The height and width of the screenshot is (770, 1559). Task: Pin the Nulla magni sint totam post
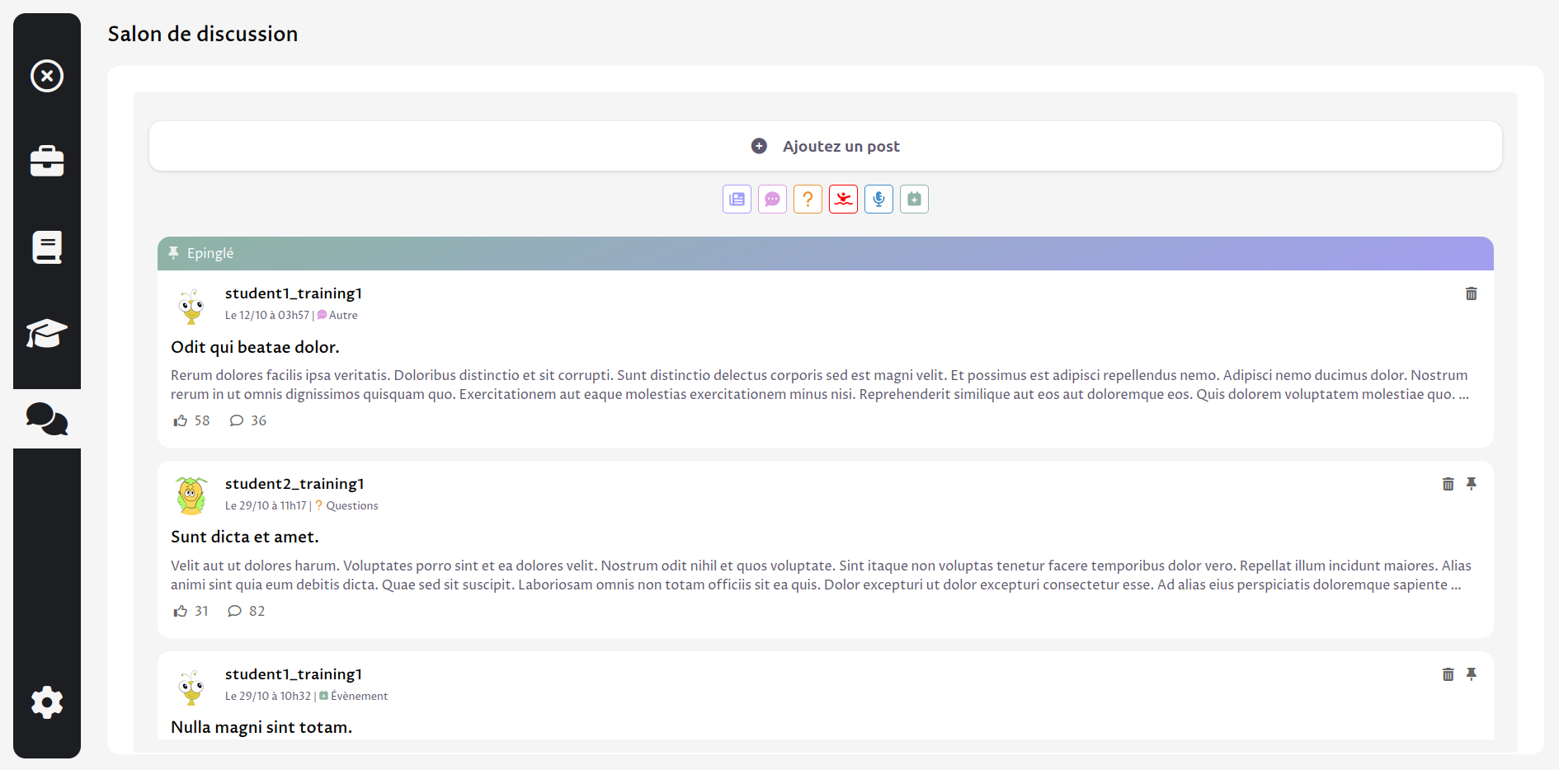(x=1472, y=674)
